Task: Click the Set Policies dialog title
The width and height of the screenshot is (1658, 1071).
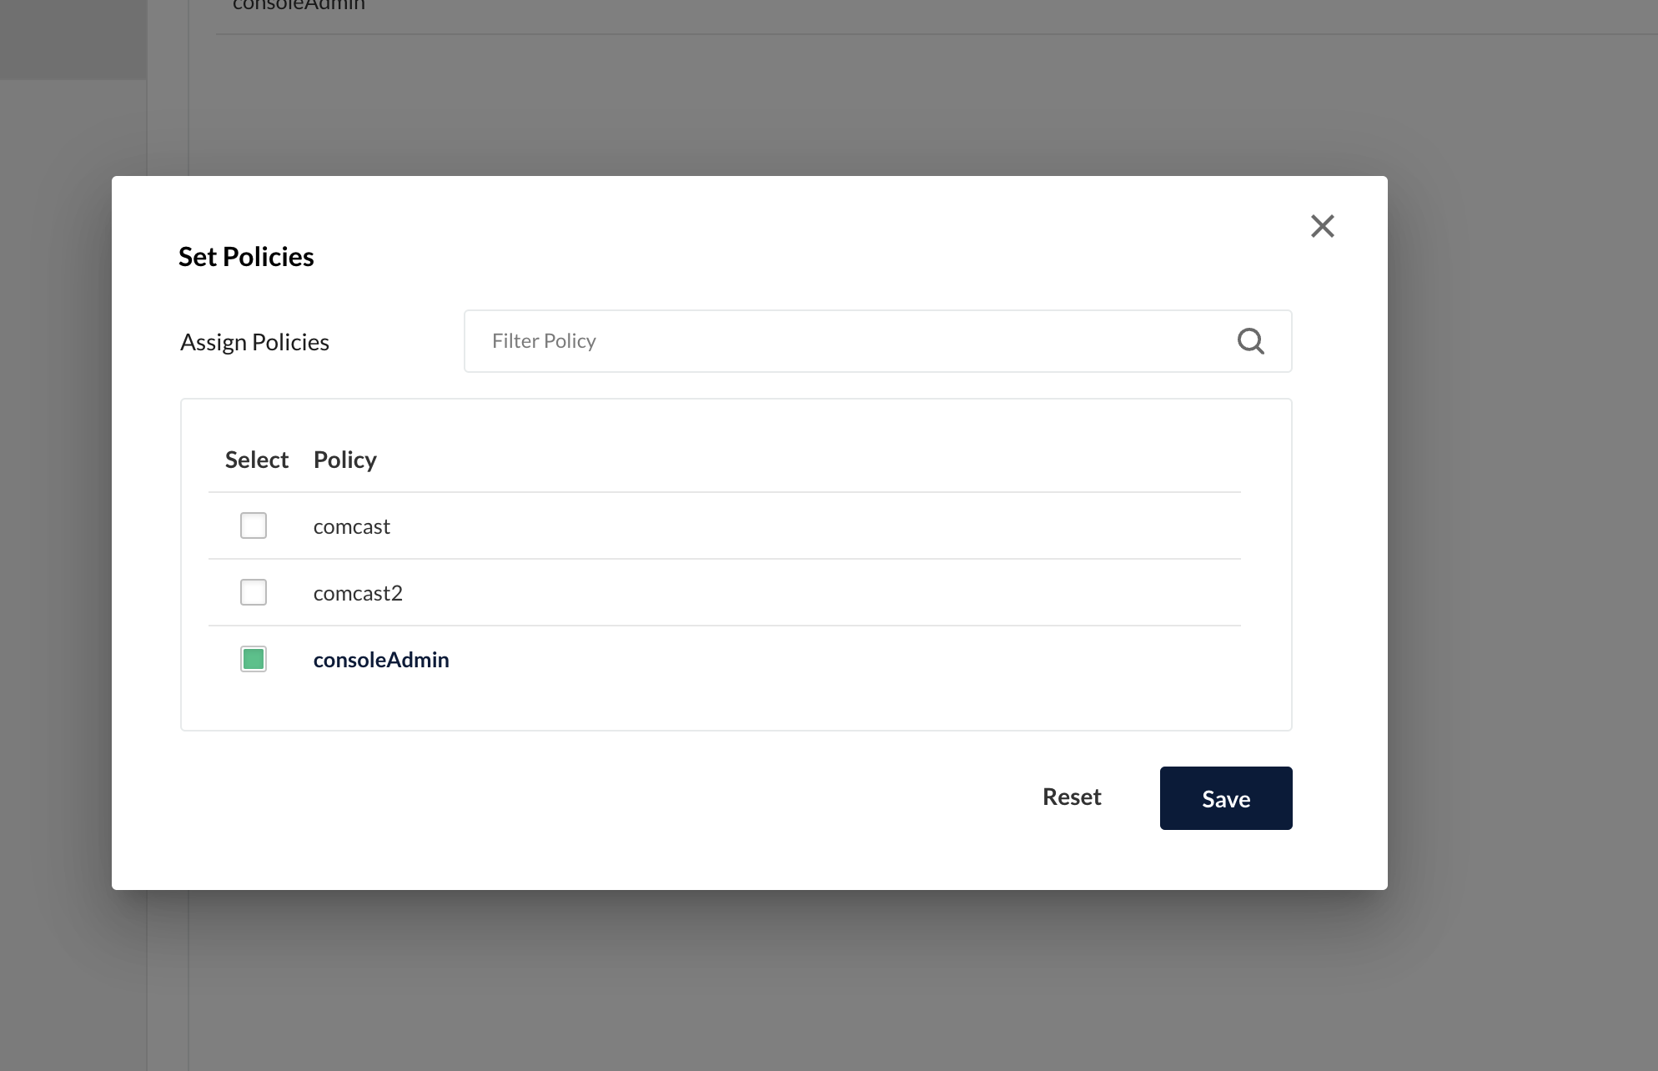Action: [x=246, y=257]
